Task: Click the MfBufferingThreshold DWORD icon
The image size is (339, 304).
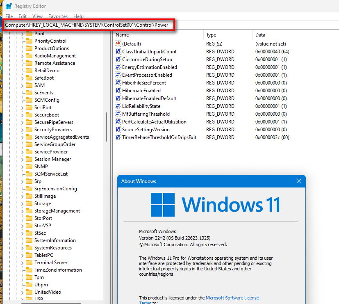Action: (118, 114)
